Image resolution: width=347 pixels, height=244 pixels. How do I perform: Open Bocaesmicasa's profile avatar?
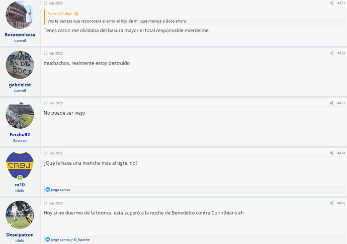click(x=20, y=15)
